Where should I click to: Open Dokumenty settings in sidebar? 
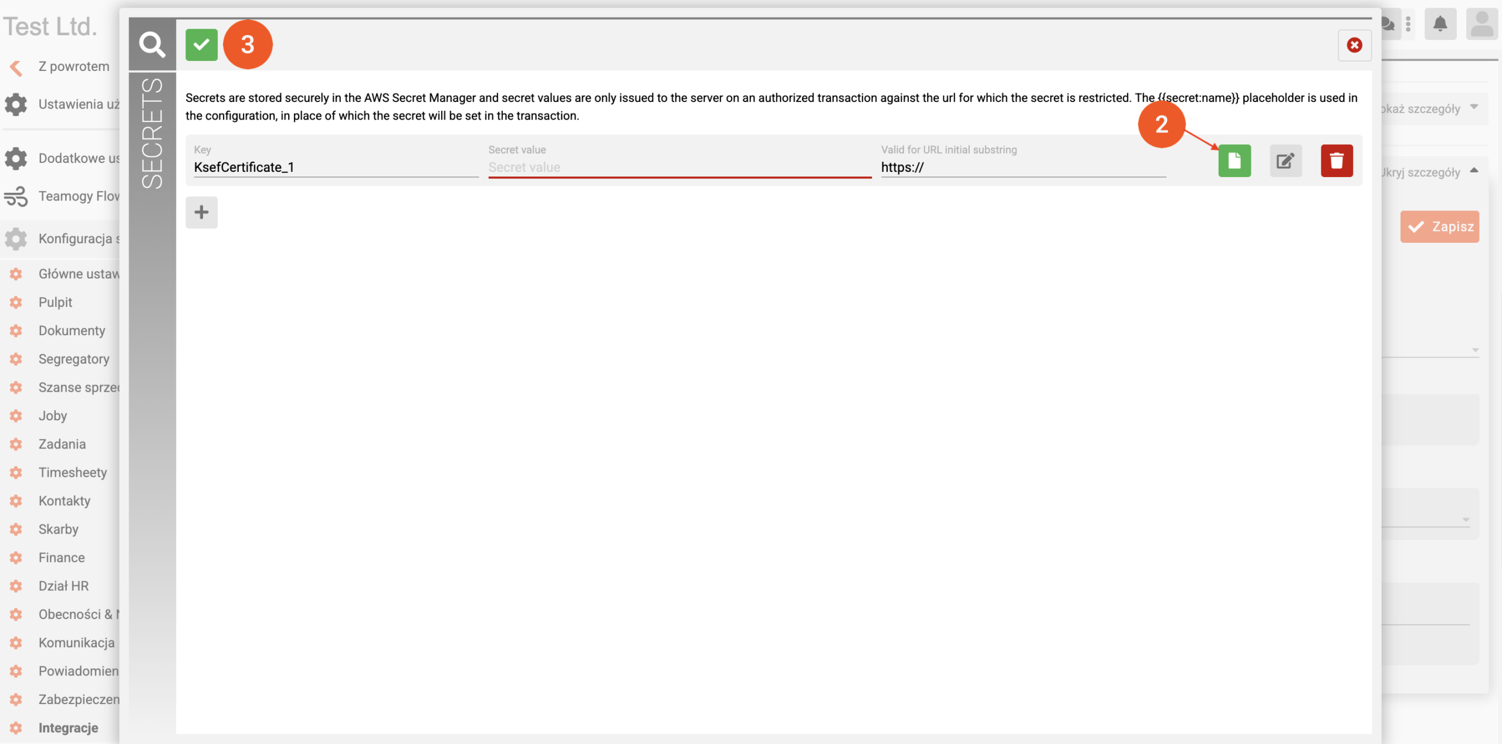[72, 331]
